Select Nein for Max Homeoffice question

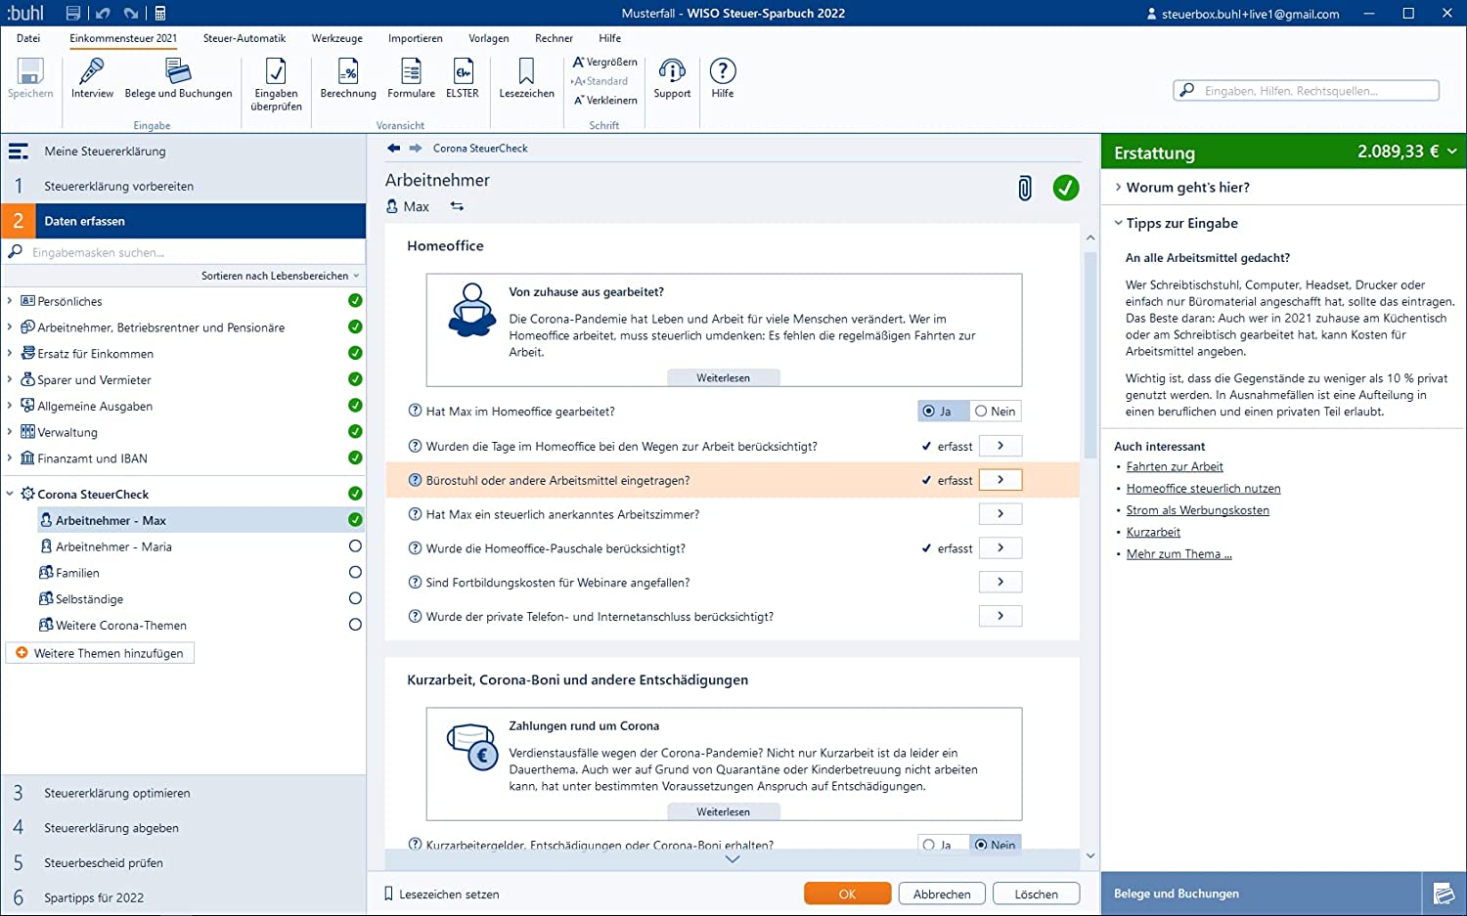[996, 412]
